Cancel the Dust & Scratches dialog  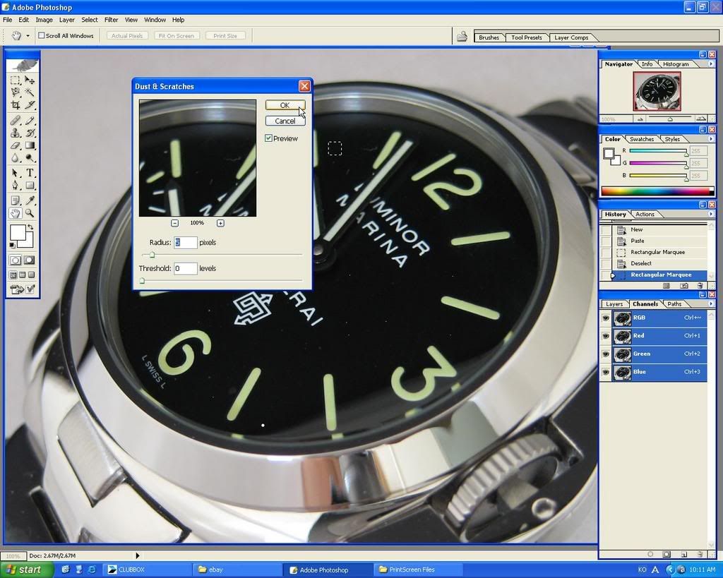click(285, 121)
